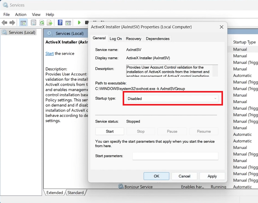Close the ActiveX Installer Properties dialog
The width and height of the screenshot is (258, 203).
point(221,27)
